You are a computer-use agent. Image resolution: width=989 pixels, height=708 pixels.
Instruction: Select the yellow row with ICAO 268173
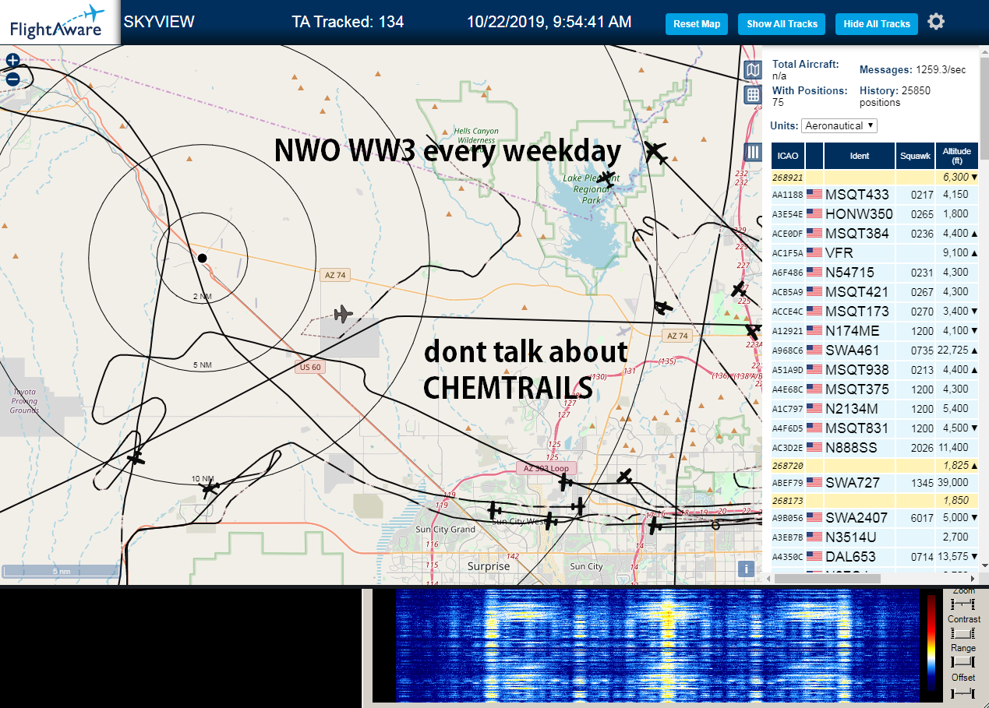[874, 500]
